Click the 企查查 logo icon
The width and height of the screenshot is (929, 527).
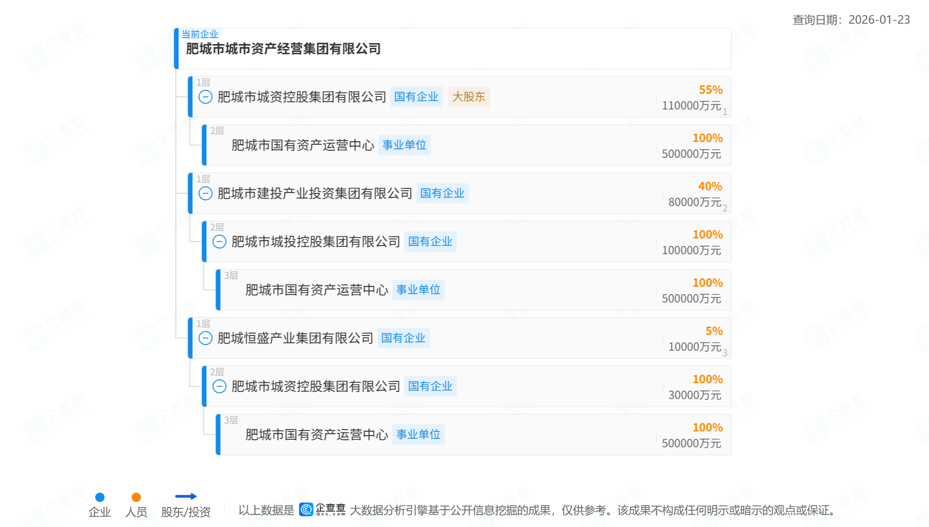pyautogui.click(x=307, y=509)
